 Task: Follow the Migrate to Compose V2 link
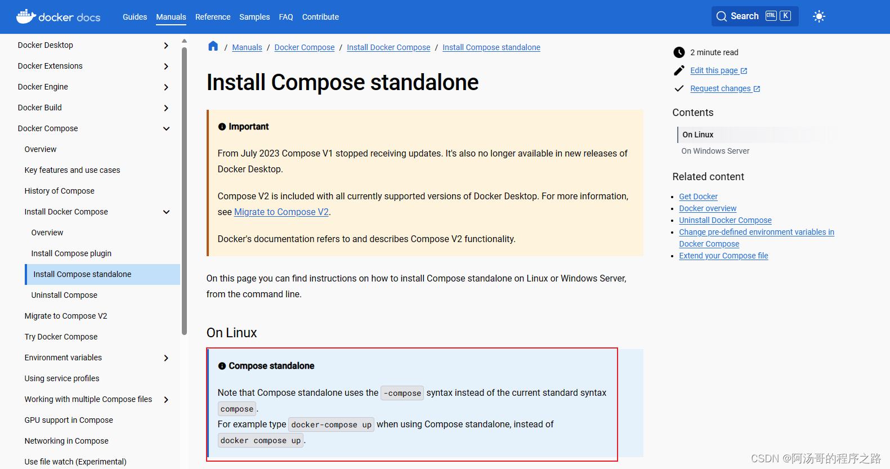coord(281,212)
